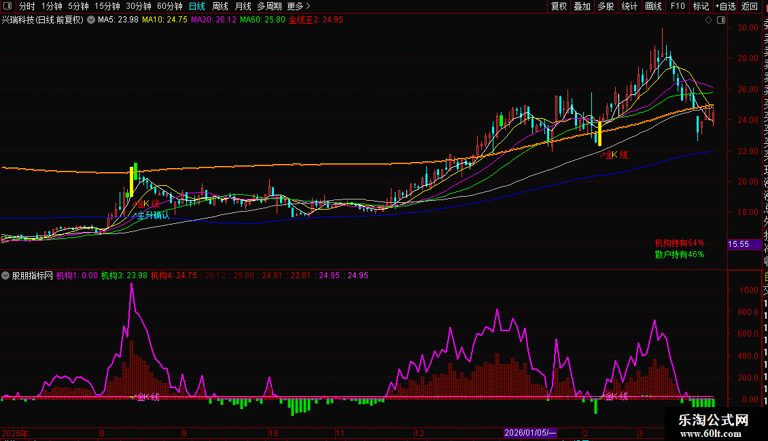Open the 多周期 multi-period view
The height and width of the screenshot is (441, 768).
[269, 6]
